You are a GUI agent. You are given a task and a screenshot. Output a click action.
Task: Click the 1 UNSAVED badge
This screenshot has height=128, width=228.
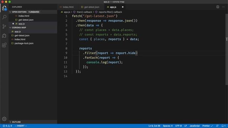coord(34,12)
